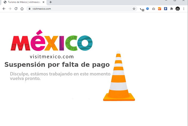
Task: Select the Turismo de México tab
Action: point(23,2)
